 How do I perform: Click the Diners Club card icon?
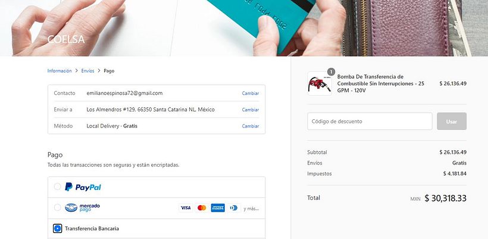tap(234, 208)
